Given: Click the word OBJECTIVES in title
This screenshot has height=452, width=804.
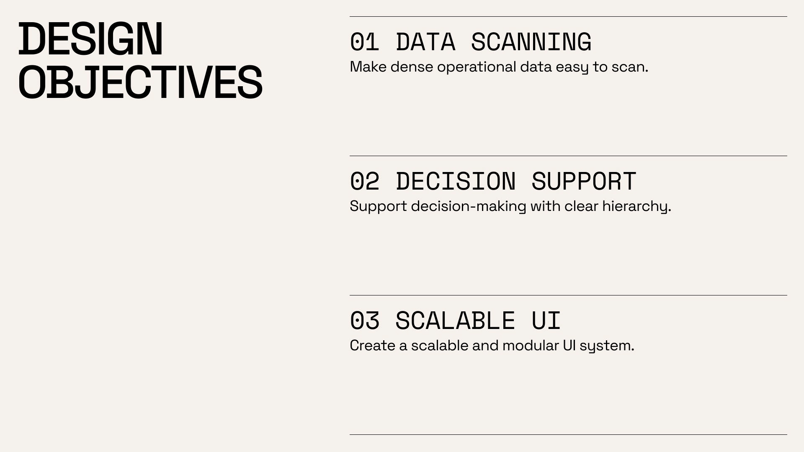Looking at the screenshot, I should [140, 82].
